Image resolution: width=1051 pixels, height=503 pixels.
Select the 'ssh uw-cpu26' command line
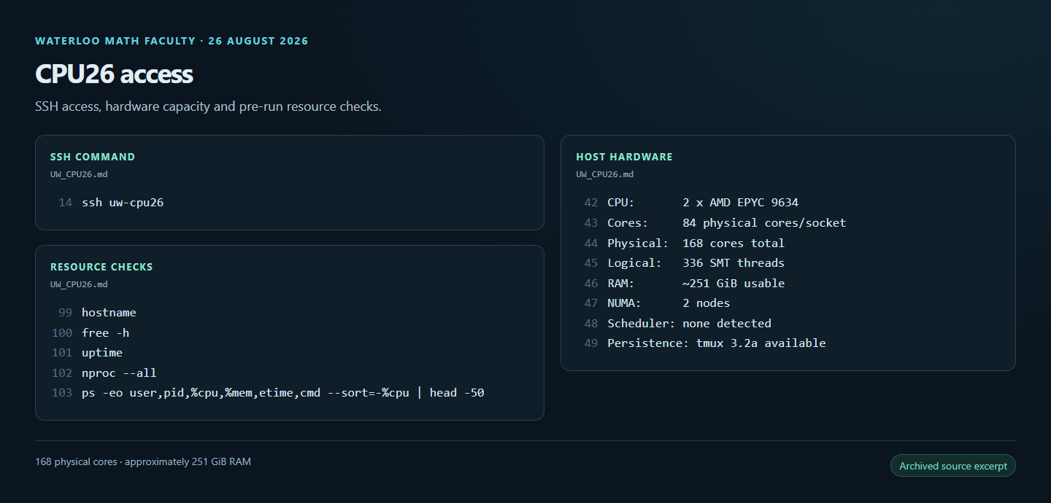[x=123, y=203]
